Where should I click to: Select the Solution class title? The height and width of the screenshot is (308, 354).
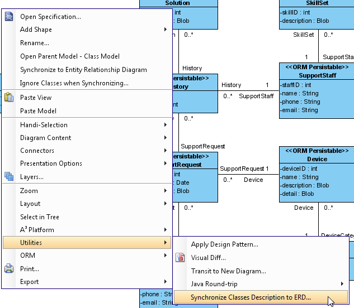(x=177, y=3)
